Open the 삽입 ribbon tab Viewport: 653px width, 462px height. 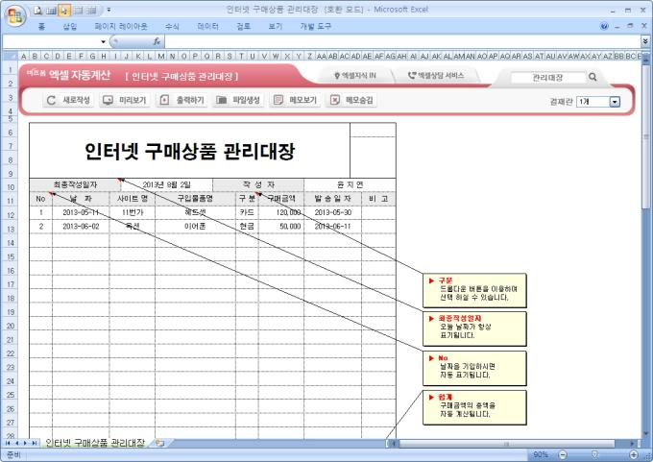69,26
